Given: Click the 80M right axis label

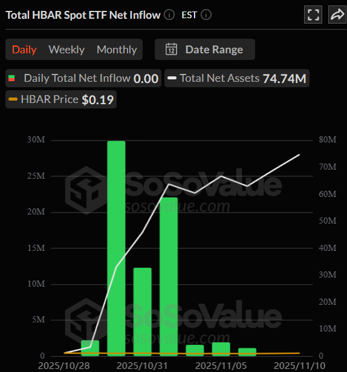Looking at the screenshot, I should [328, 139].
